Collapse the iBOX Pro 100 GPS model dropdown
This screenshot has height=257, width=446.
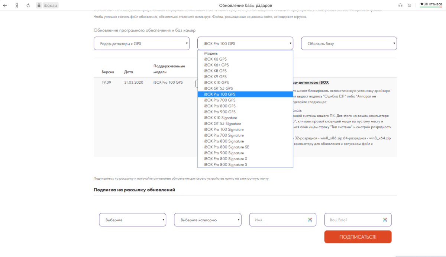pos(245,44)
